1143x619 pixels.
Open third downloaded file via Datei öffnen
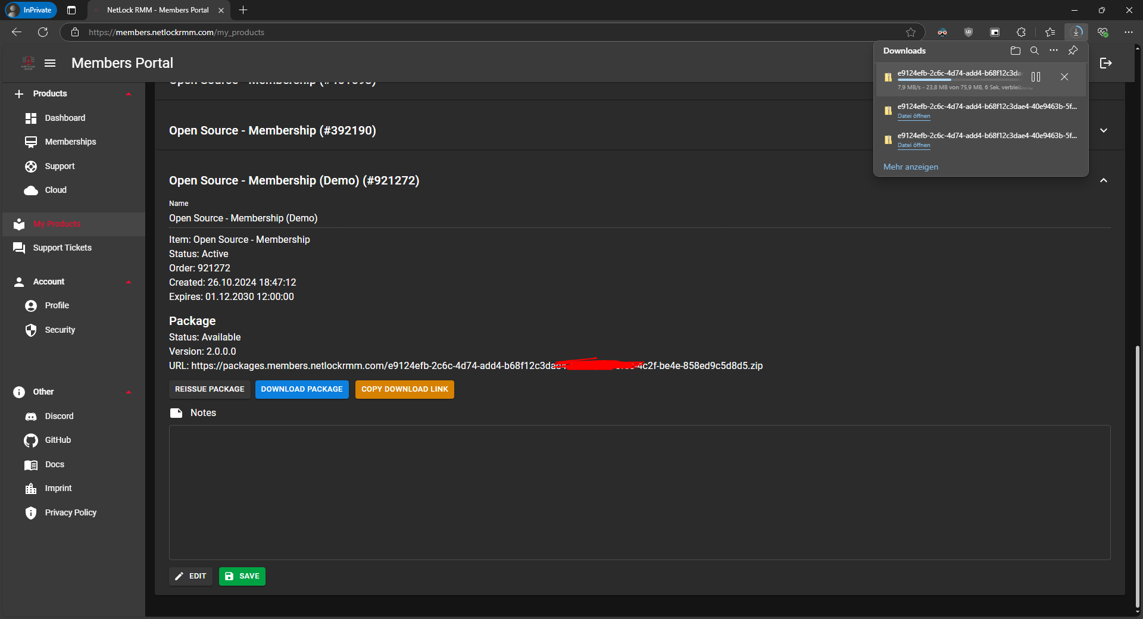tap(914, 145)
